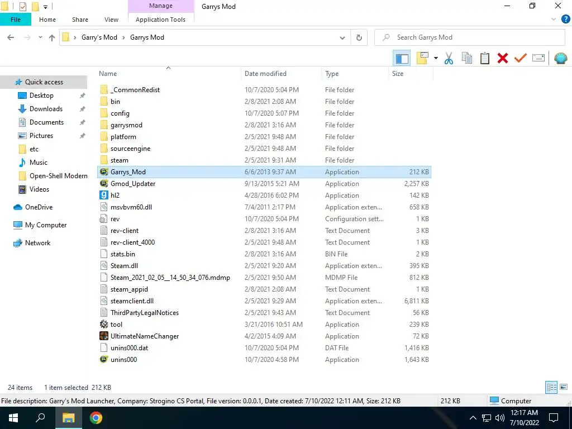Expand the root chevron in address bar
Image resolution: width=572 pixels, height=429 pixels.
75,37
